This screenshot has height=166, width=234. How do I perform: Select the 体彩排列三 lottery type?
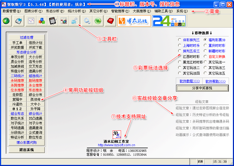pos(189,40)
